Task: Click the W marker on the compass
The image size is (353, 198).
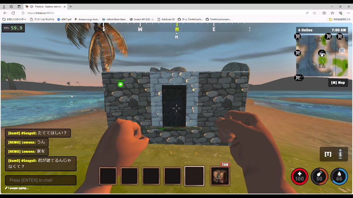Action: click(140, 29)
